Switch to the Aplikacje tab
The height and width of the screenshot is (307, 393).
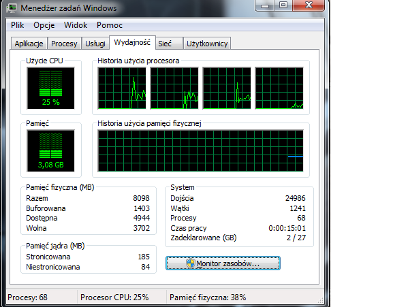point(29,44)
